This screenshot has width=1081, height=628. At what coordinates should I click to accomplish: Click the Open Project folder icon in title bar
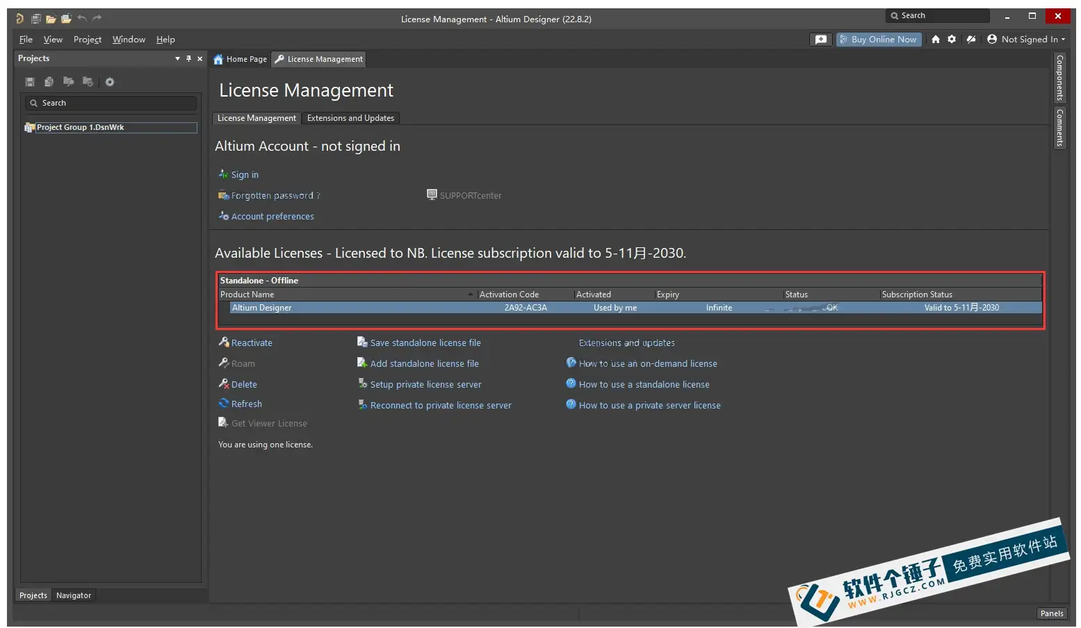click(66, 19)
